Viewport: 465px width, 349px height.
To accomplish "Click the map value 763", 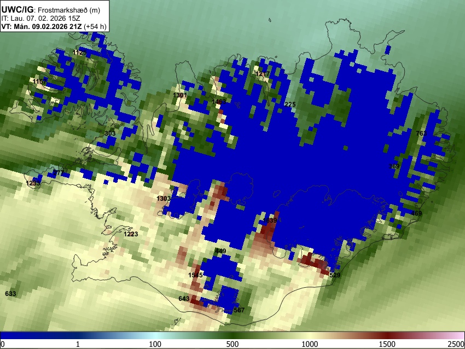I will [421, 133].
